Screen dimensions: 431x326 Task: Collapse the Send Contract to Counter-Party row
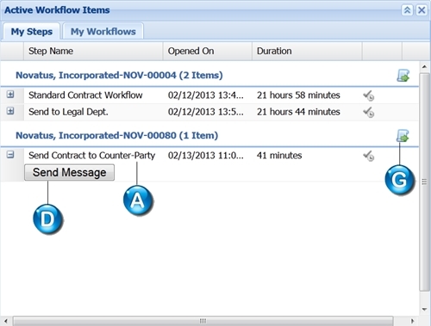(x=10, y=155)
